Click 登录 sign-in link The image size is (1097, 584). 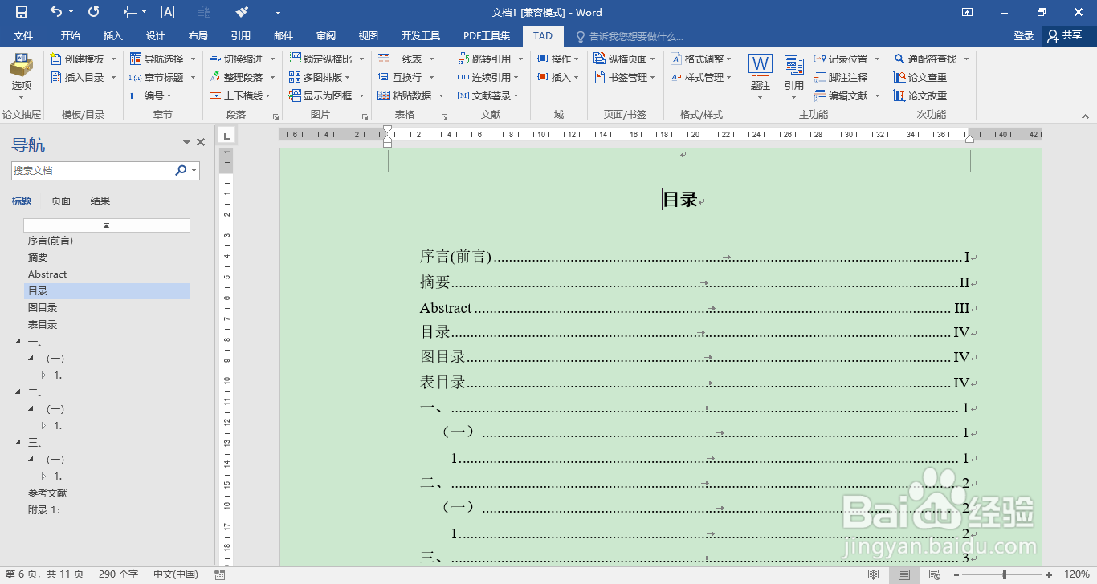point(1024,36)
